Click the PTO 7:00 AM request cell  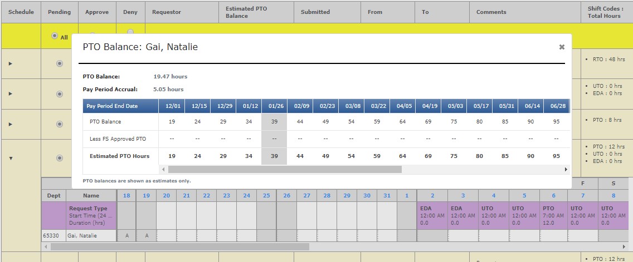[553, 215]
